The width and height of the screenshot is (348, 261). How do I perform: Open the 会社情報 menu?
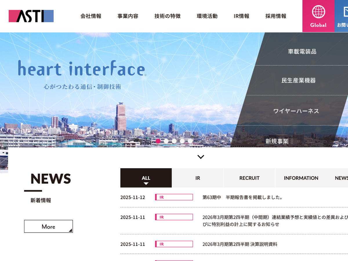point(91,16)
